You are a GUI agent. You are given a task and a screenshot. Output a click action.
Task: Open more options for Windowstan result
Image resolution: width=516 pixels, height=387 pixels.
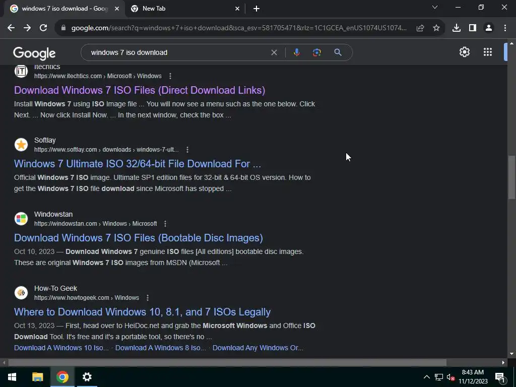coord(165,224)
